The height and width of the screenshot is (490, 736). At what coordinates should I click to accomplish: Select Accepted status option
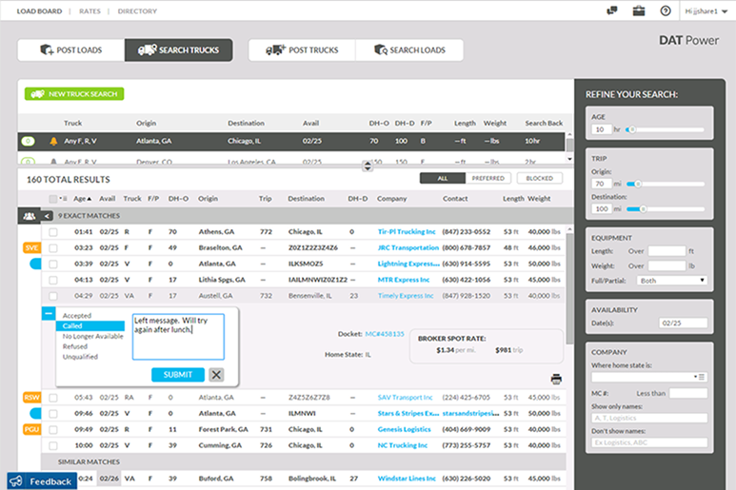click(x=77, y=316)
